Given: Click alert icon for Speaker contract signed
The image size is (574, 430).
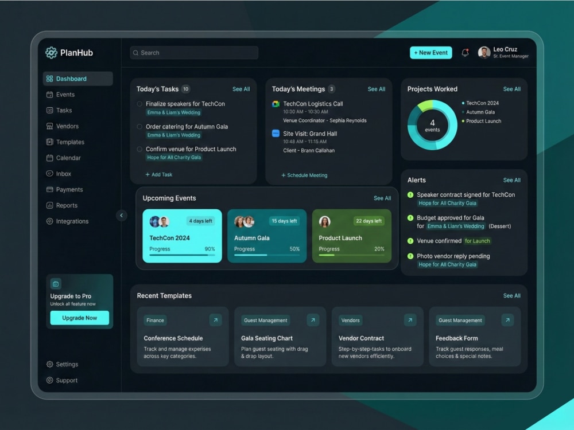Looking at the screenshot, I should [410, 194].
